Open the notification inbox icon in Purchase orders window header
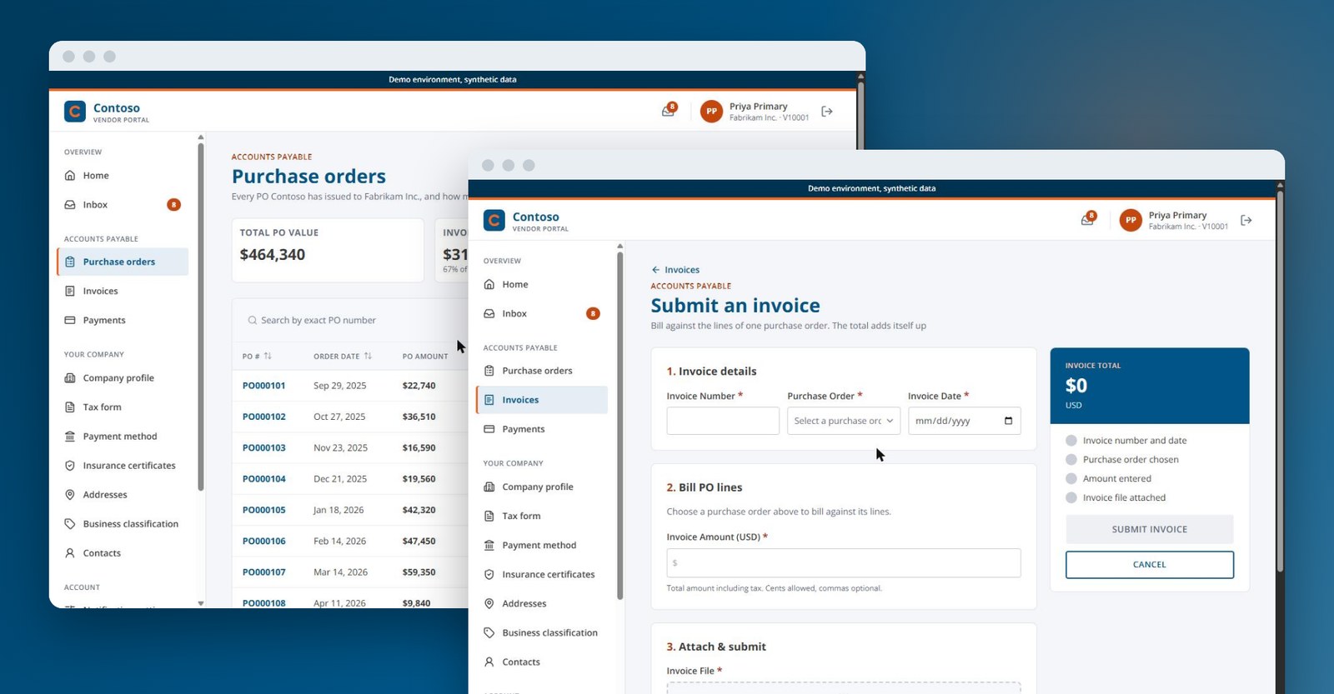The image size is (1334, 694). tap(669, 111)
